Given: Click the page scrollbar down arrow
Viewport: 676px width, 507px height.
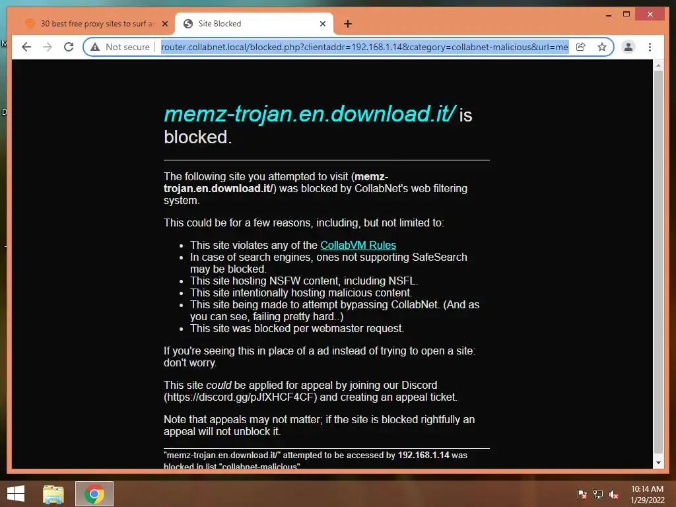Looking at the screenshot, I should pyautogui.click(x=658, y=463).
